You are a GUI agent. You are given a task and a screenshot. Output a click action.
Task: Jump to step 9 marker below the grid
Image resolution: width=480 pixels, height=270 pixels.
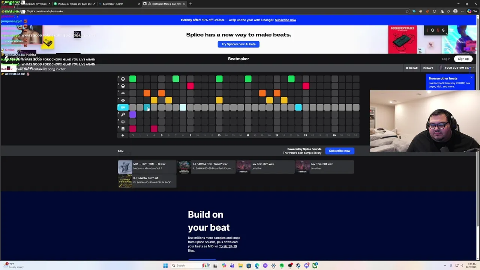[190, 135]
